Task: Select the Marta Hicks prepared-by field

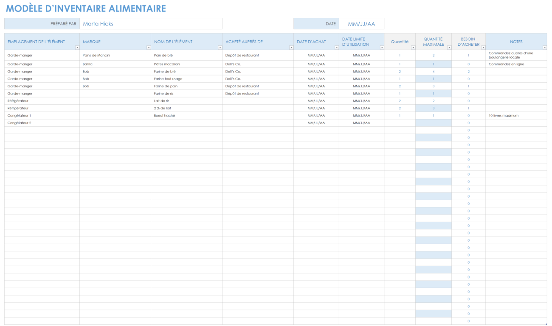Action: click(x=151, y=24)
